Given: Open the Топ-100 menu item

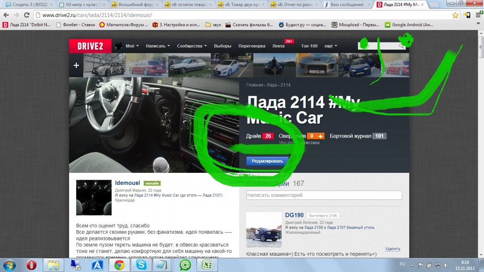Looking at the screenshot, I should pos(309,46).
